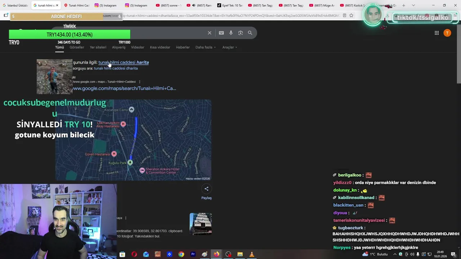Screen dimensions: 461x259
Task: Switch to İstanbul Üsküdar browser tab
Action: click(15, 5)
